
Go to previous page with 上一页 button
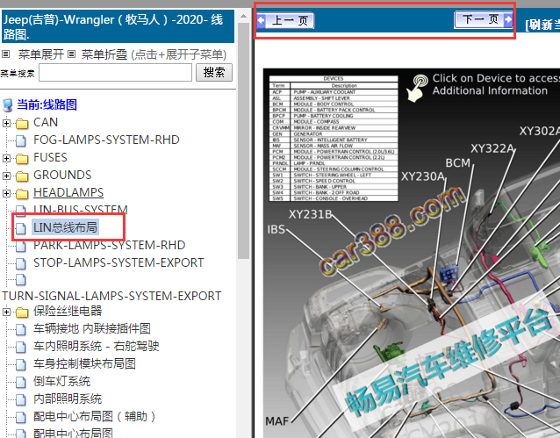[285, 20]
